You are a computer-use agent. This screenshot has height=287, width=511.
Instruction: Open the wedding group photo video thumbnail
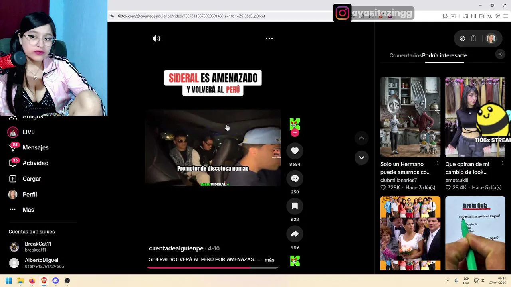(410, 233)
